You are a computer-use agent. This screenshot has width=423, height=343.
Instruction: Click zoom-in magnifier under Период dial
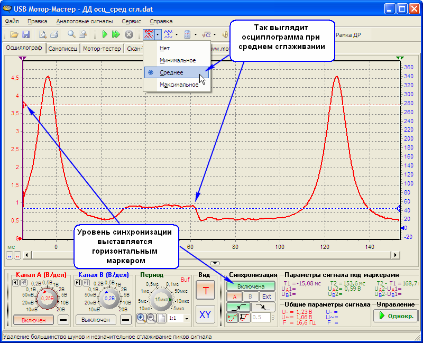pos(141,318)
